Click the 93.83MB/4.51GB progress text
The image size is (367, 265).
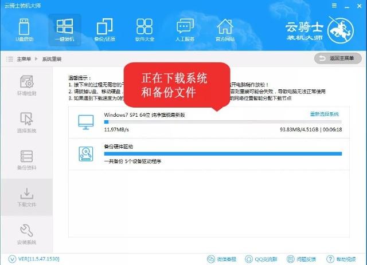click(x=299, y=129)
